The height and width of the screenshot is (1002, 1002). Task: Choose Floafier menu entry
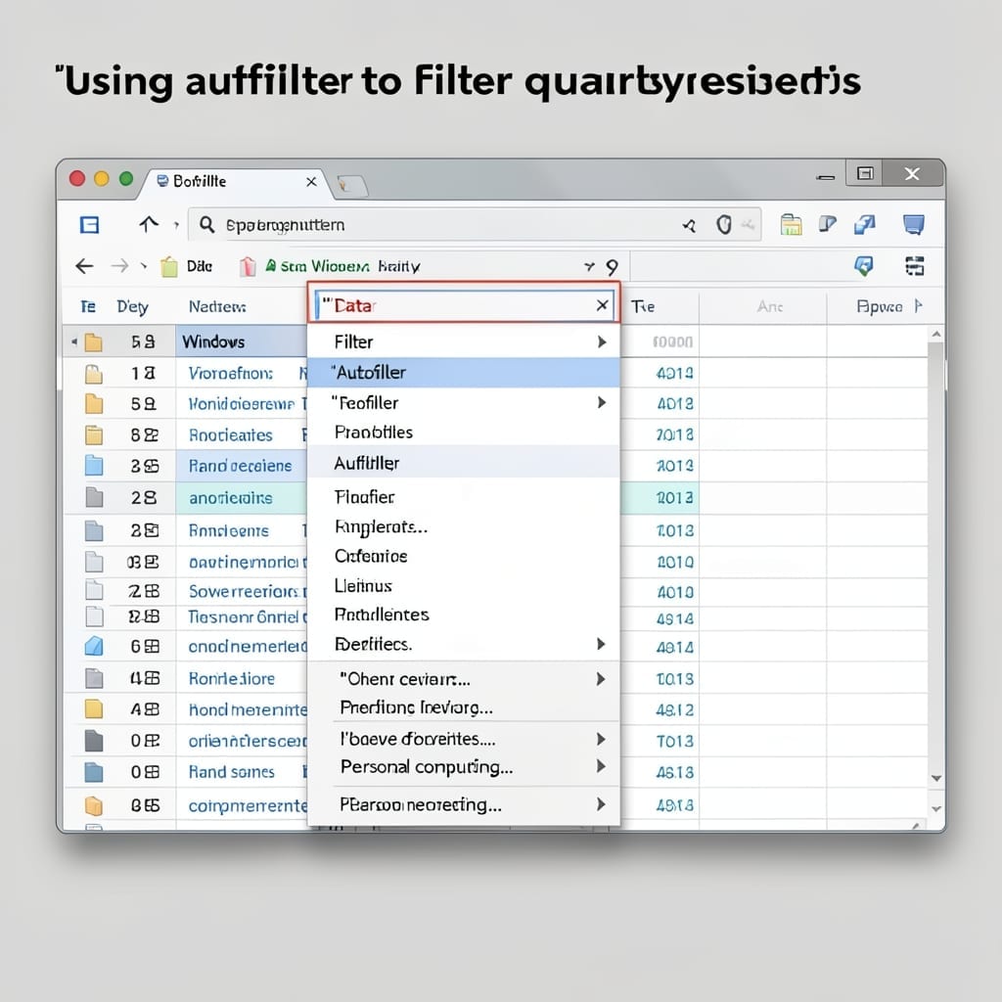(x=464, y=496)
